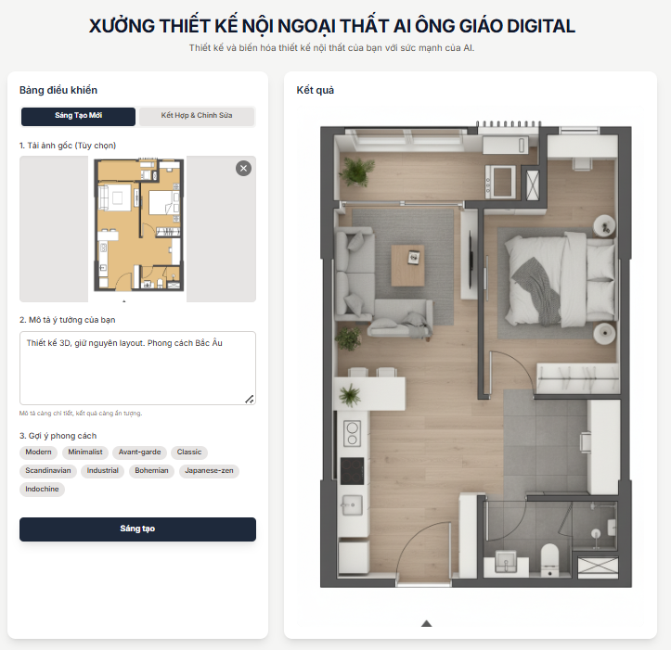This screenshot has height=650, width=671.
Task: Click the label '2. Mô tả ý tưởng của bạn'
Action: [x=68, y=320]
